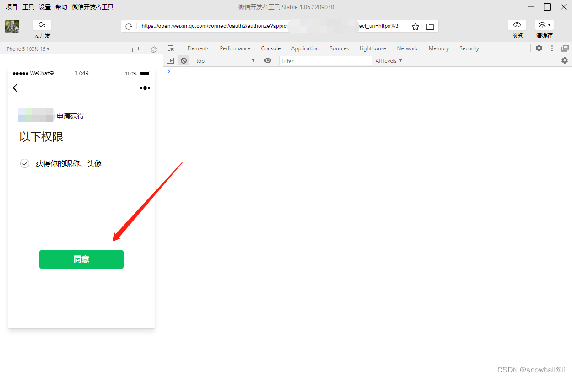The height and width of the screenshot is (377, 572).
Task: Reload the page with refresh icon
Action: [x=129, y=27]
